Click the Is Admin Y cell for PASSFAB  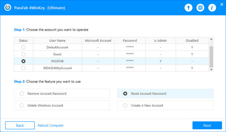(x=160, y=61)
